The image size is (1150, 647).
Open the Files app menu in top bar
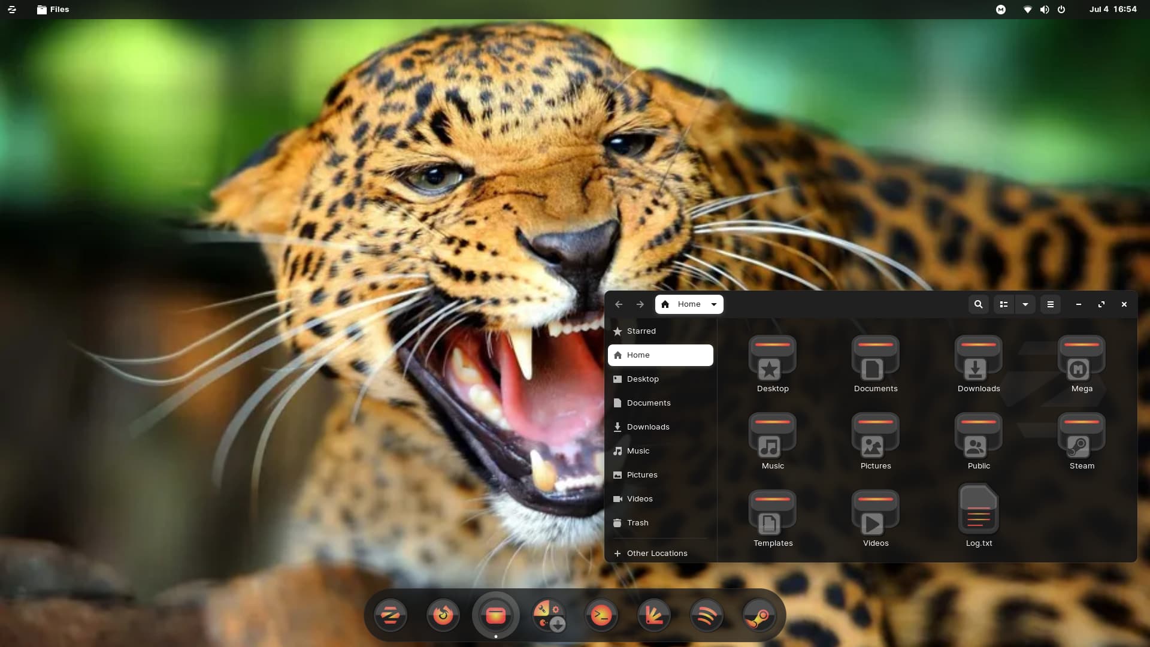point(53,10)
